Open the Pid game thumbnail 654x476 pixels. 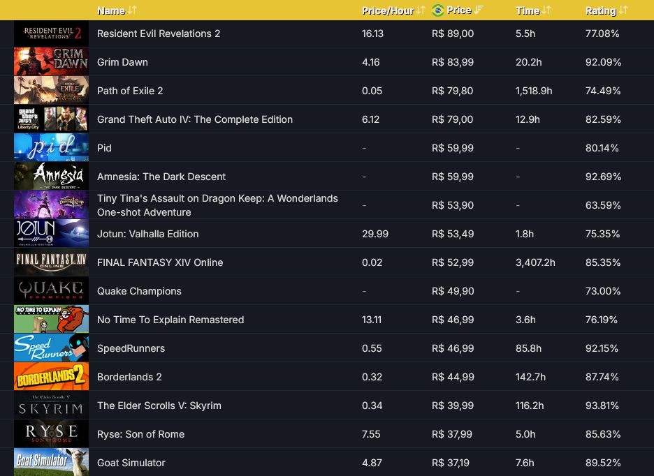point(51,147)
